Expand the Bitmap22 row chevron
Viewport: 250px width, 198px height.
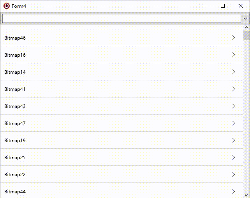coord(234,174)
